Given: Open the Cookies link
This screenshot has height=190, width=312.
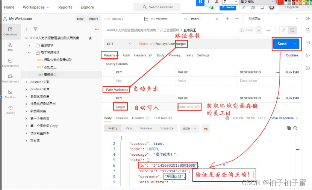Looking at the screenshot, I should coord(292,55).
